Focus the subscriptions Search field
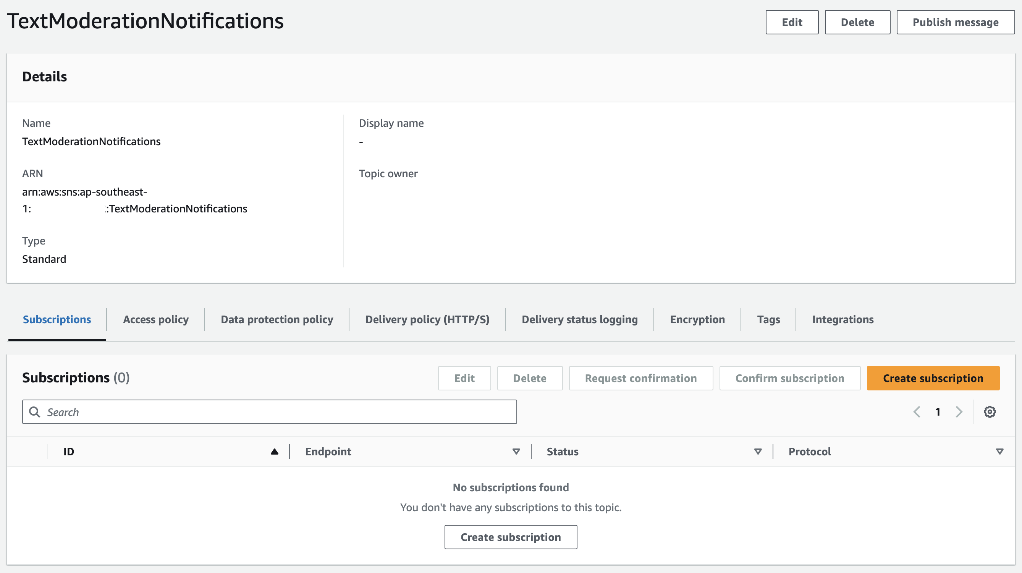The image size is (1022, 573). 269,412
